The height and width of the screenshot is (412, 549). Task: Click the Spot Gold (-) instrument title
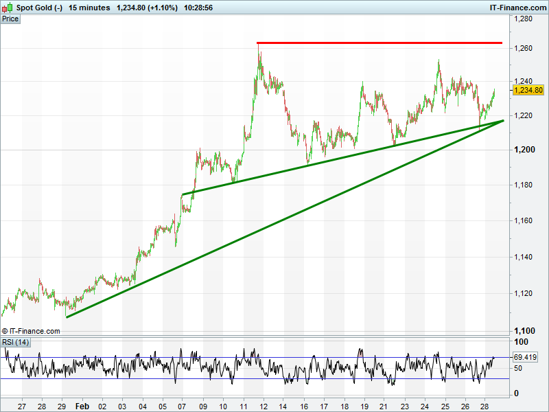(x=39, y=8)
